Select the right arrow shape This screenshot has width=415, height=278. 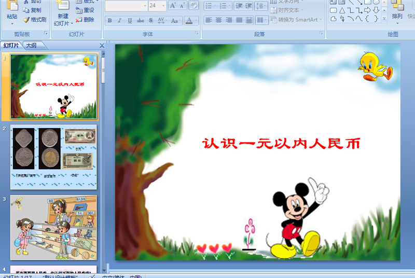(x=367, y=10)
